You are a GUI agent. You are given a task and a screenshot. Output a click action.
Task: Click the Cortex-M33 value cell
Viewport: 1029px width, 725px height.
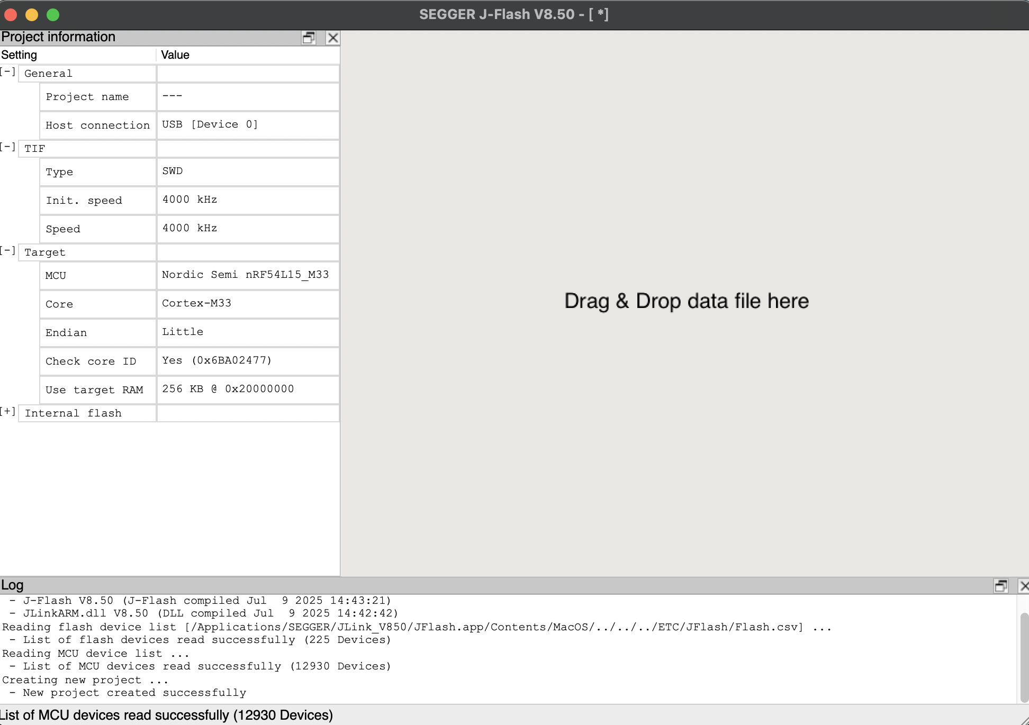click(248, 304)
